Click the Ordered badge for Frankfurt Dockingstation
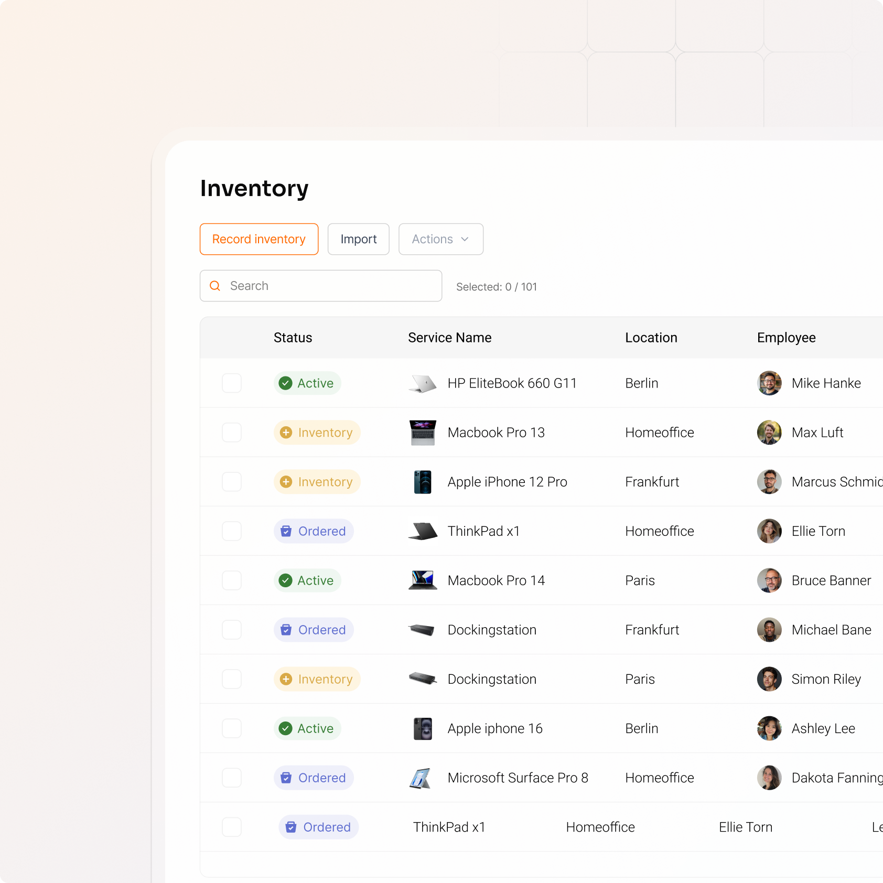The width and height of the screenshot is (883, 883). point(314,630)
